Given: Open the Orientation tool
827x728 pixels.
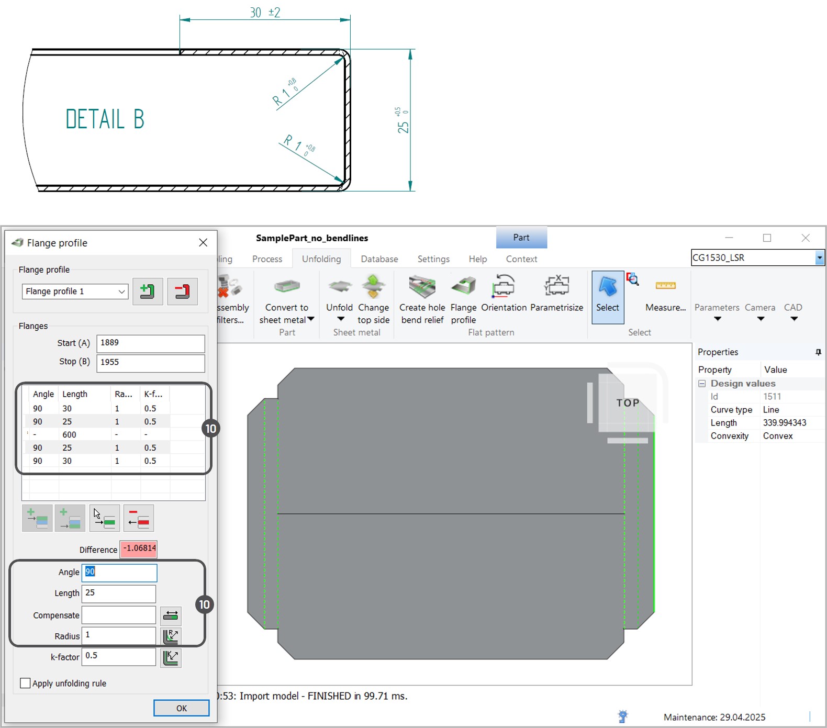Looking at the screenshot, I should pos(504,287).
